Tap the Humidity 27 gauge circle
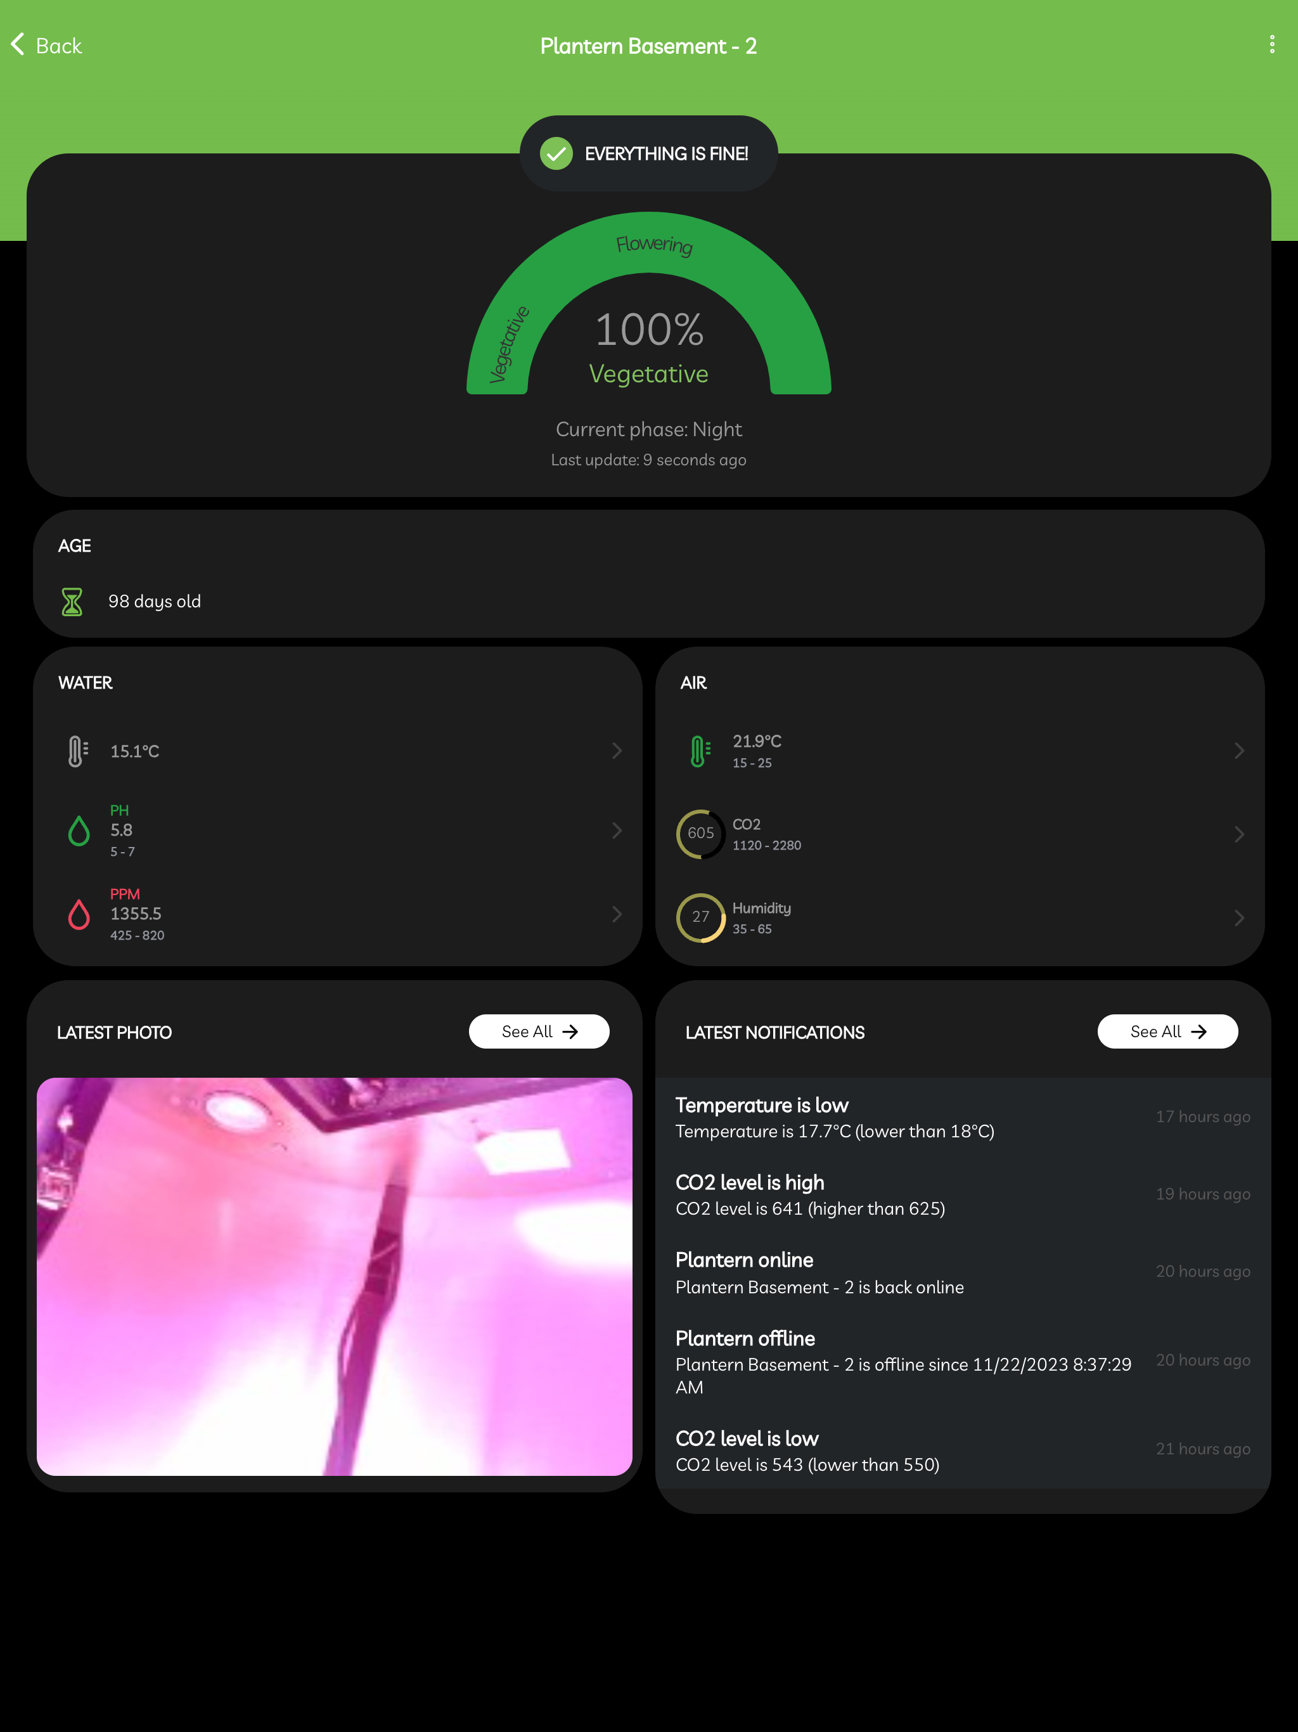The height and width of the screenshot is (1732, 1298). click(x=701, y=917)
